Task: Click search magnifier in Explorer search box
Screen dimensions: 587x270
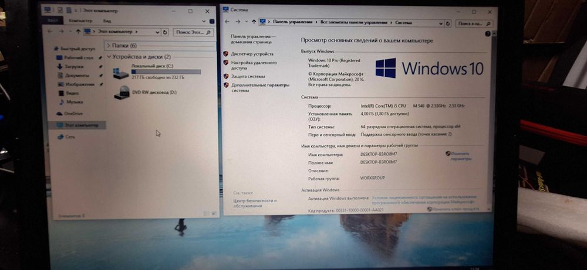Action: (x=209, y=32)
